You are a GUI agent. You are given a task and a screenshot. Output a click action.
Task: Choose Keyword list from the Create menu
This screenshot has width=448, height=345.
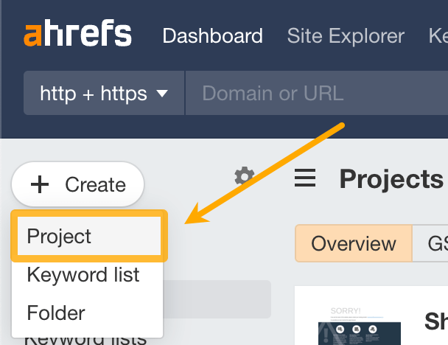[88, 275]
